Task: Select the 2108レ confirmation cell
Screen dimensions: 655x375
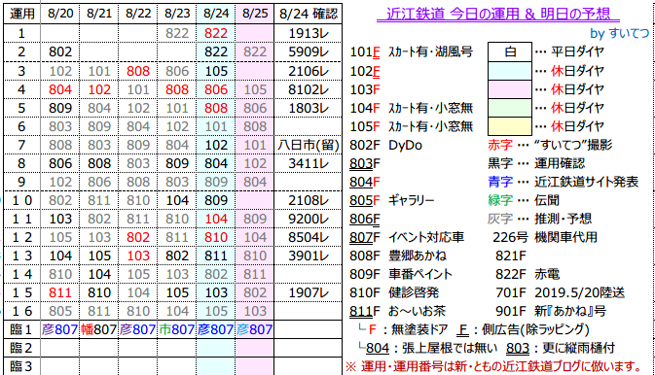Action: point(309,201)
